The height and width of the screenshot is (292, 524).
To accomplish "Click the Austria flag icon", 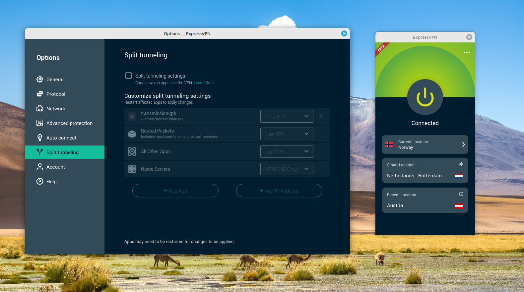I will click(x=459, y=205).
